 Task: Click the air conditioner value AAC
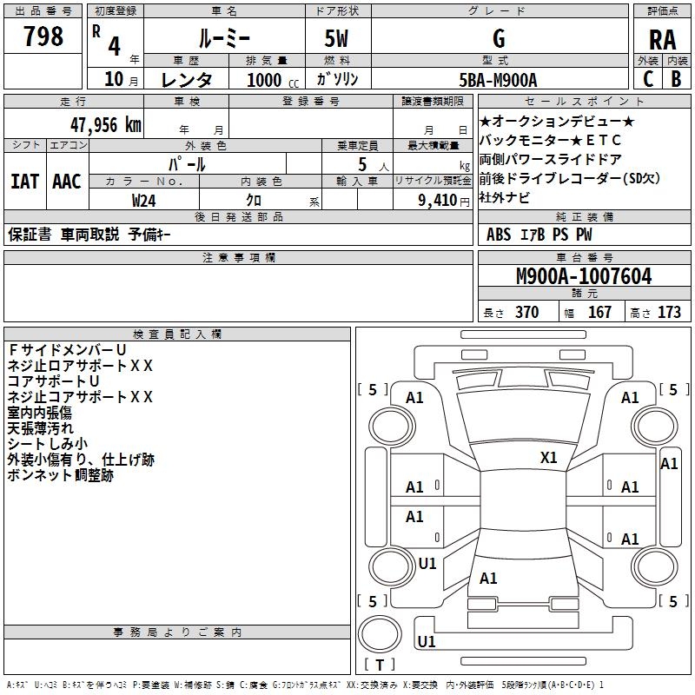[x=67, y=182]
